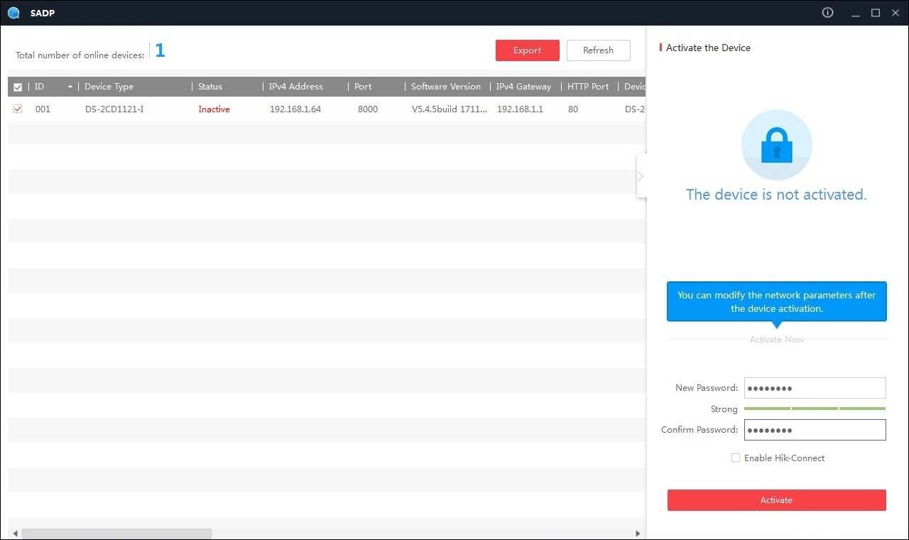Click inside the New Password field

coord(815,388)
